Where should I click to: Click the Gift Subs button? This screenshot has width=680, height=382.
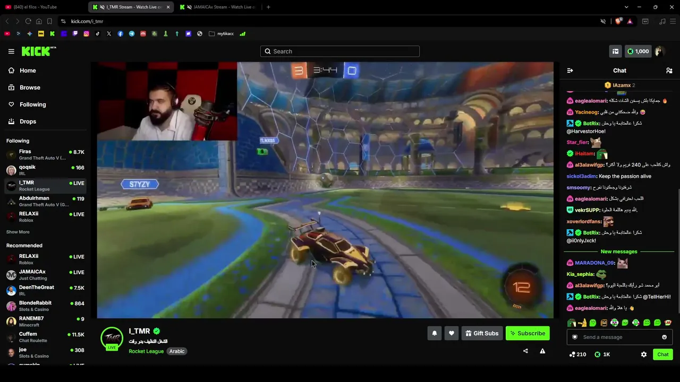click(x=482, y=333)
